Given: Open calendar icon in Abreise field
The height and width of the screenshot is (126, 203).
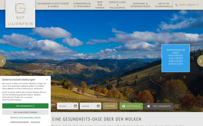Looking at the screenshot, I should coord(98,106).
